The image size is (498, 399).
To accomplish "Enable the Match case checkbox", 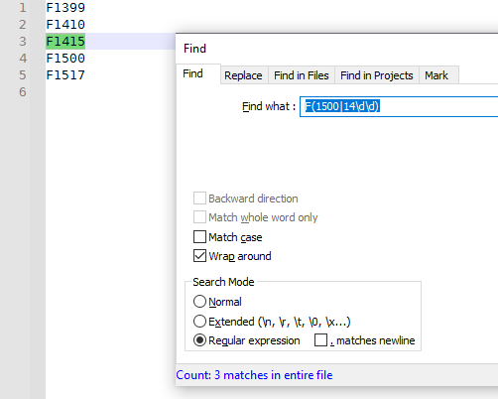I will (199, 237).
